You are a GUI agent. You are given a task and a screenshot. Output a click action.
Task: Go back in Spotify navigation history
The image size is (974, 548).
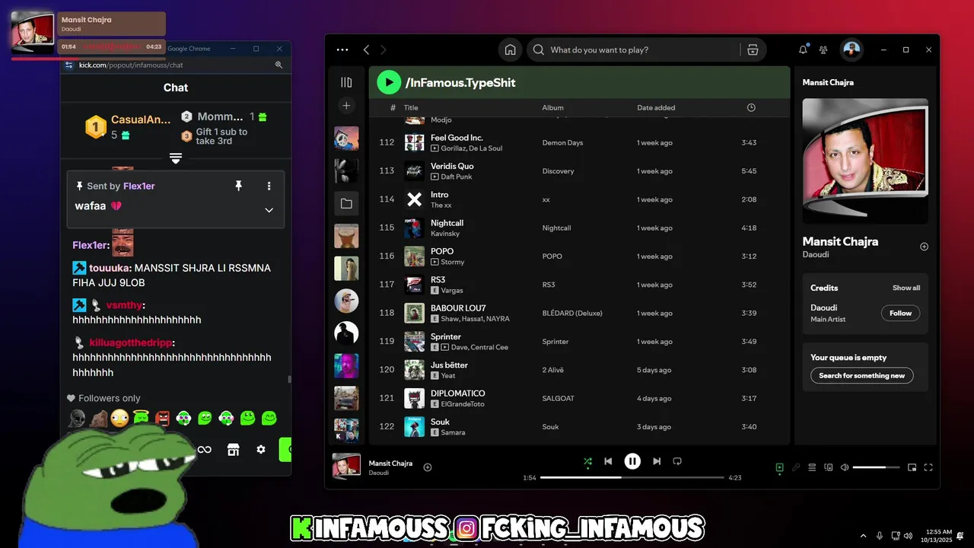click(366, 49)
